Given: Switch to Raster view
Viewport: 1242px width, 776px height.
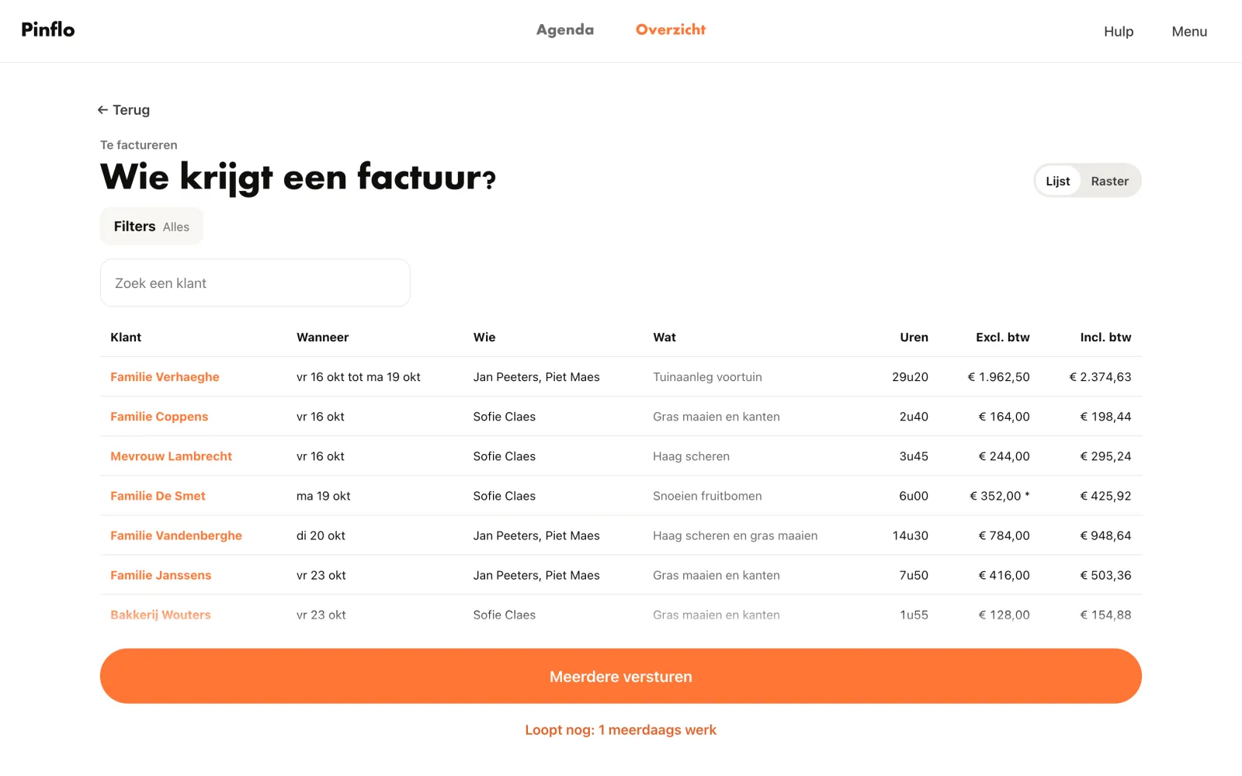Looking at the screenshot, I should 1109,181.
